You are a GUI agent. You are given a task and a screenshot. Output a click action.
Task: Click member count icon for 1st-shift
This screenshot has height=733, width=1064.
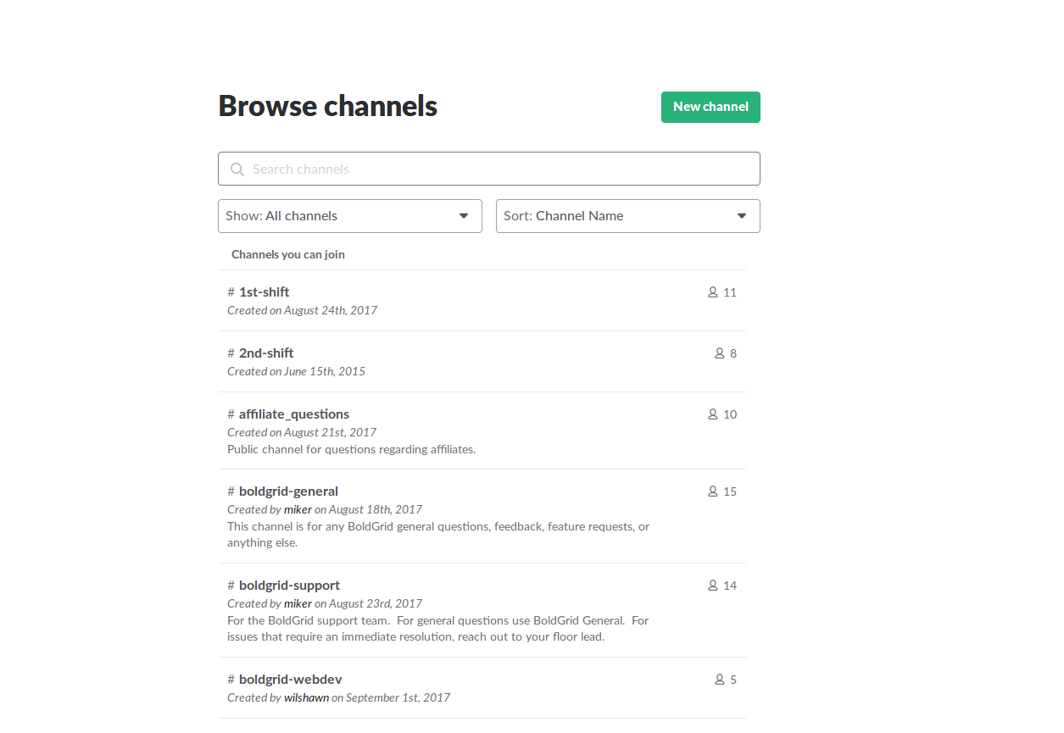pyautogui.click(x=713, y=292)
